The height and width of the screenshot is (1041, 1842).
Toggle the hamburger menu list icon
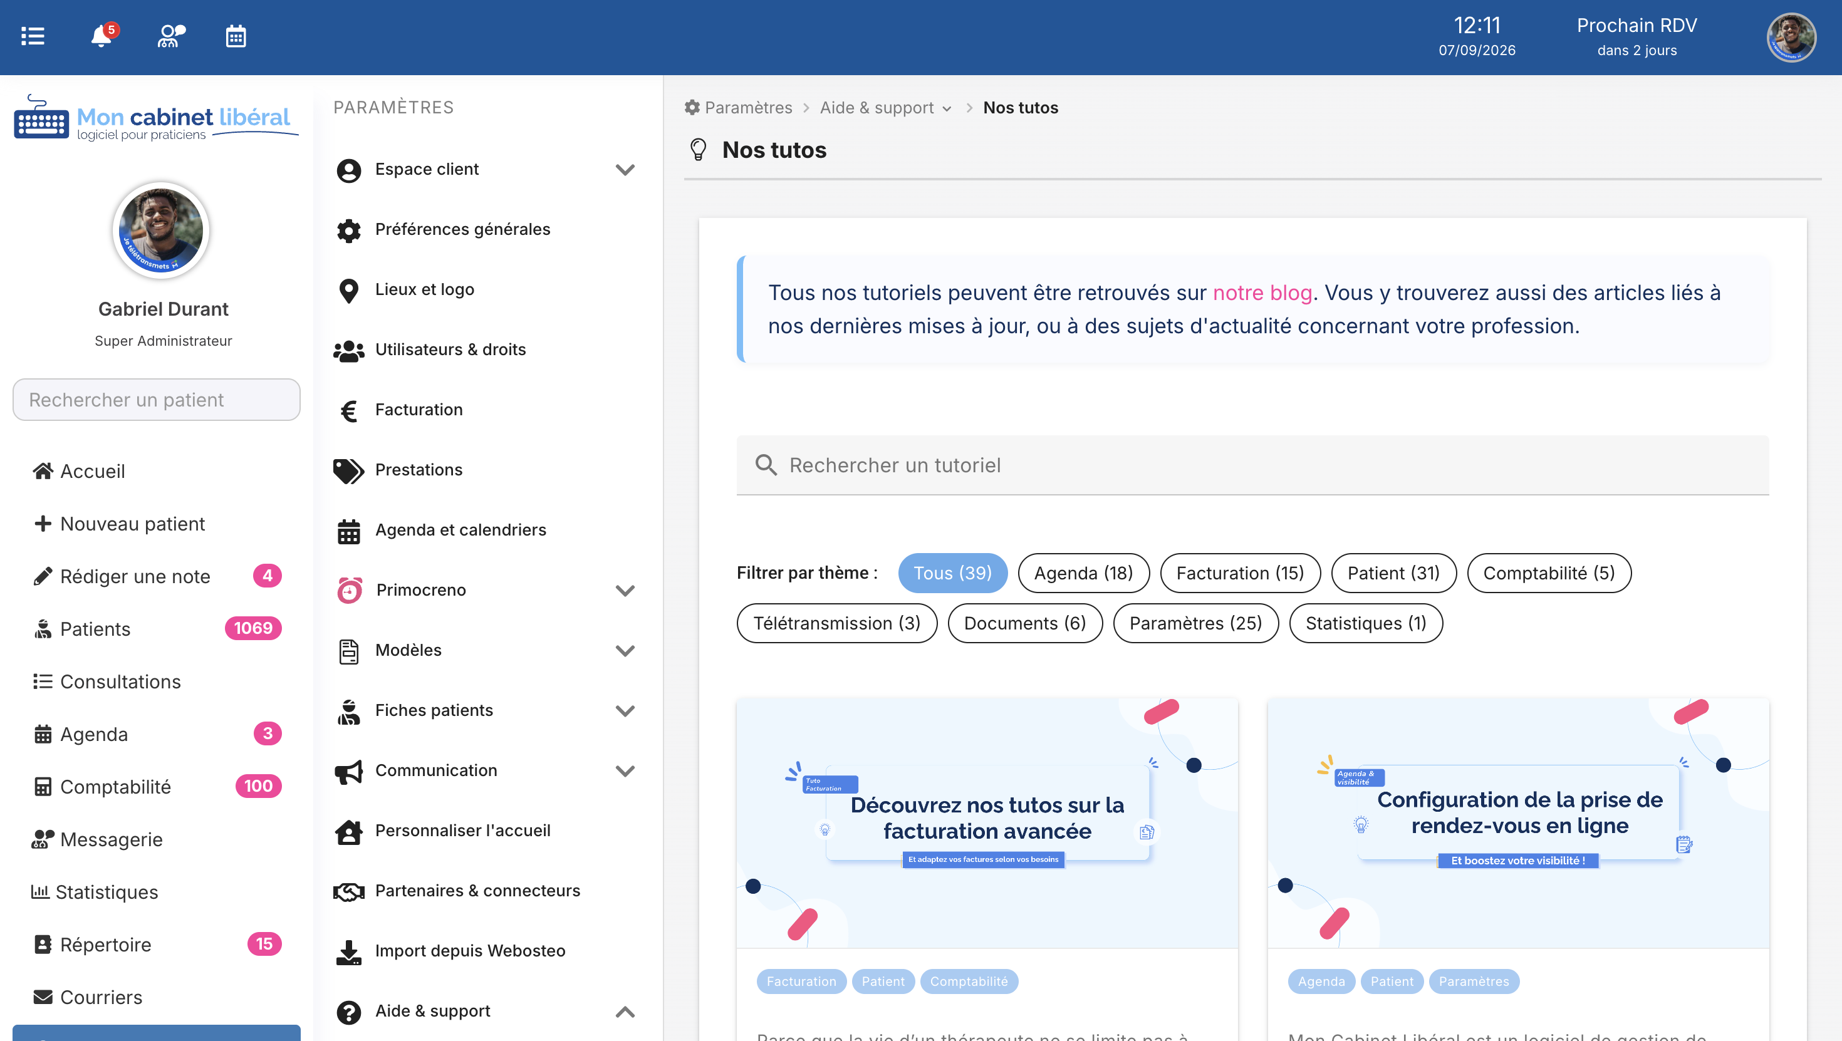point(33,36)
